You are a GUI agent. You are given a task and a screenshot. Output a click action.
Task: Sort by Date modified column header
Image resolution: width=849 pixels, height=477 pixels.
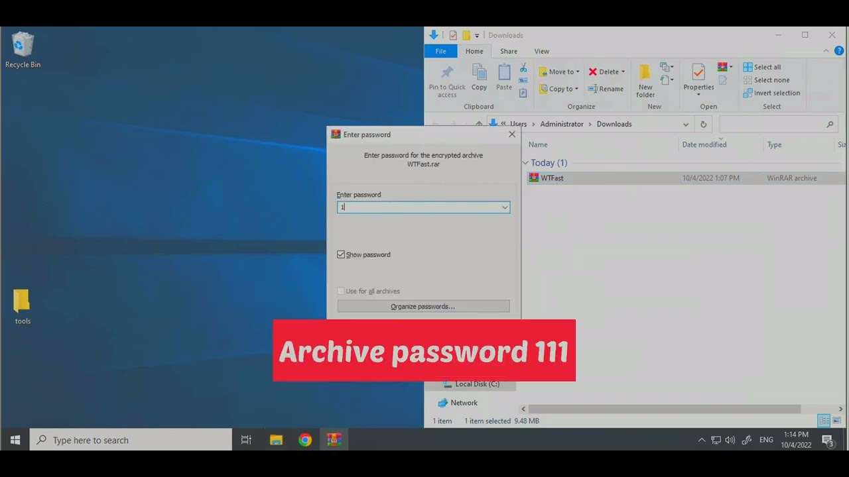pyautogui.click(x=704, y=144)
